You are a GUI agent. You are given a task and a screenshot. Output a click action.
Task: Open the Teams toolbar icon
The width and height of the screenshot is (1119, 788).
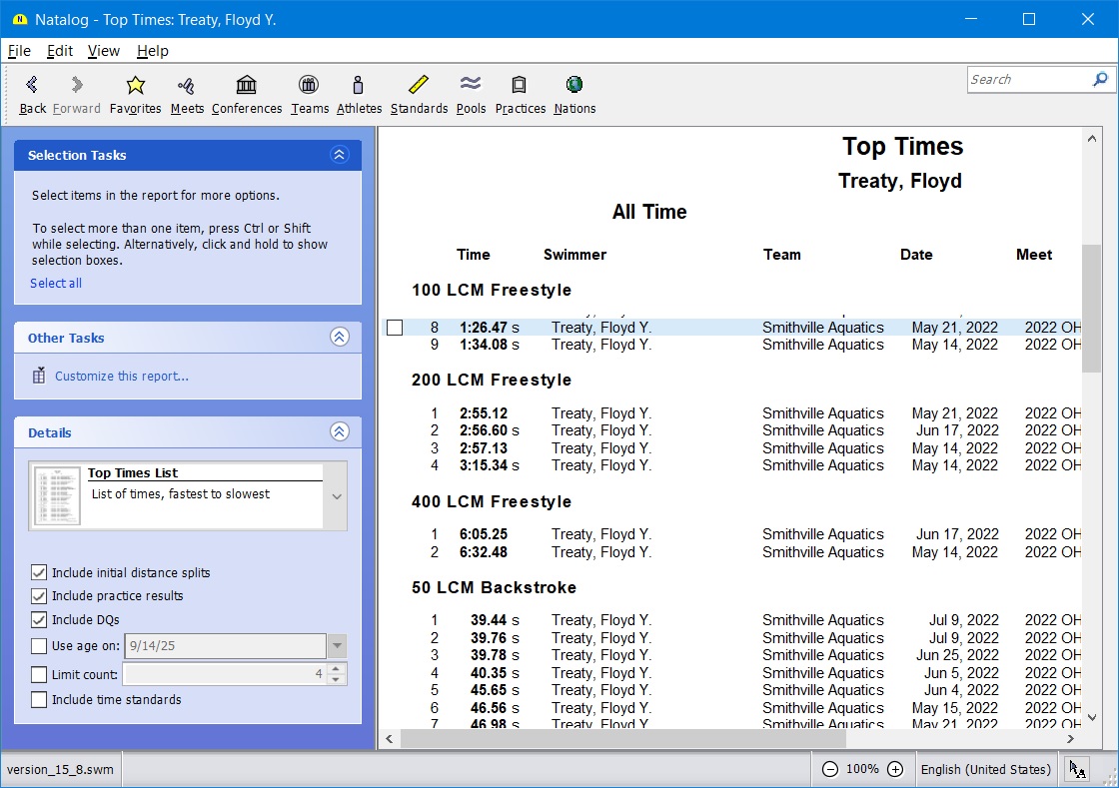(x=309, y=86)
